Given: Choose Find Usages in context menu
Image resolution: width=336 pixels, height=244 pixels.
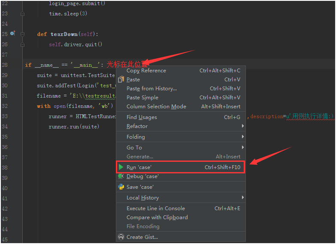Looking at the screenshot, I should coord(142,117).
